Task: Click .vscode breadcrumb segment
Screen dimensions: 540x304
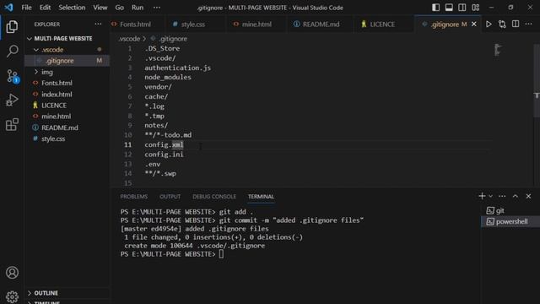Action: click(129, 39)
